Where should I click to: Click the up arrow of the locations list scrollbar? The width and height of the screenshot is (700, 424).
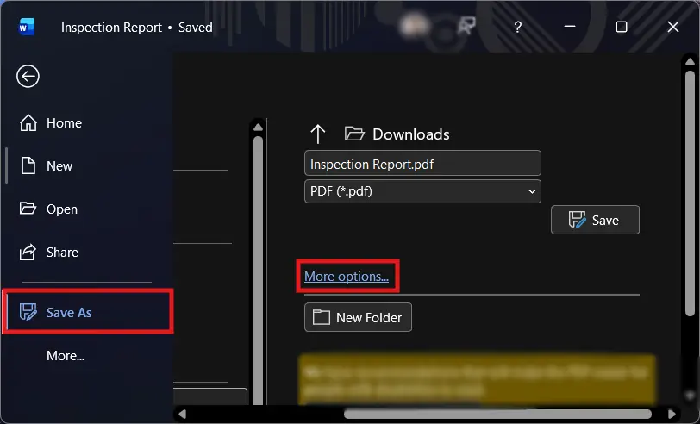258,128
